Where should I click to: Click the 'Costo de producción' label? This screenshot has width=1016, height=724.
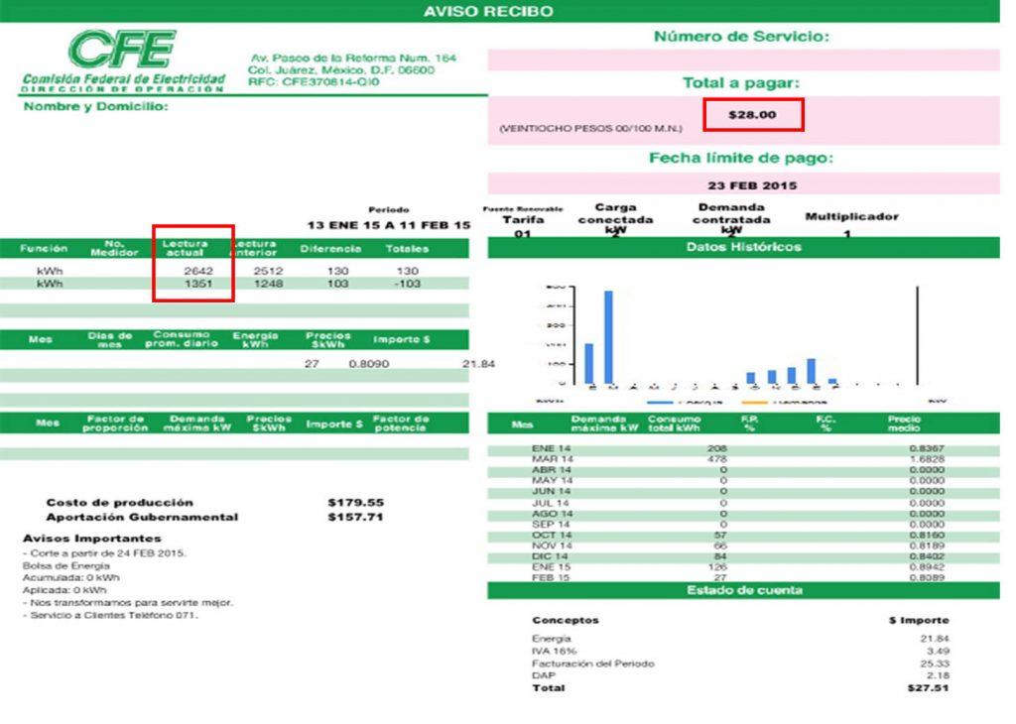tap(119, 503)
